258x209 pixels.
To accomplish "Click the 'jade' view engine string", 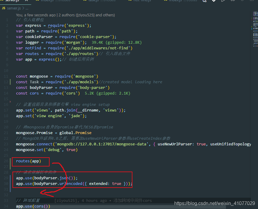I will click(75, 116).
